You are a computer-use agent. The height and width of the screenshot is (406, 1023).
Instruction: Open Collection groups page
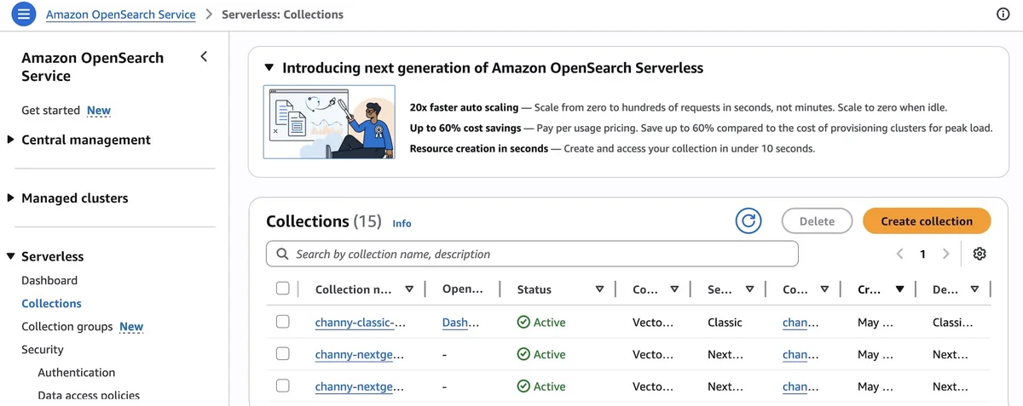[x=66, y=327]
